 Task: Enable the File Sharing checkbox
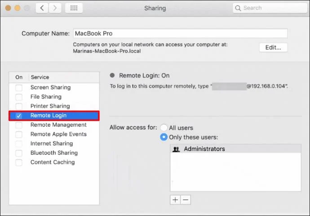click(x=19, y=97)
